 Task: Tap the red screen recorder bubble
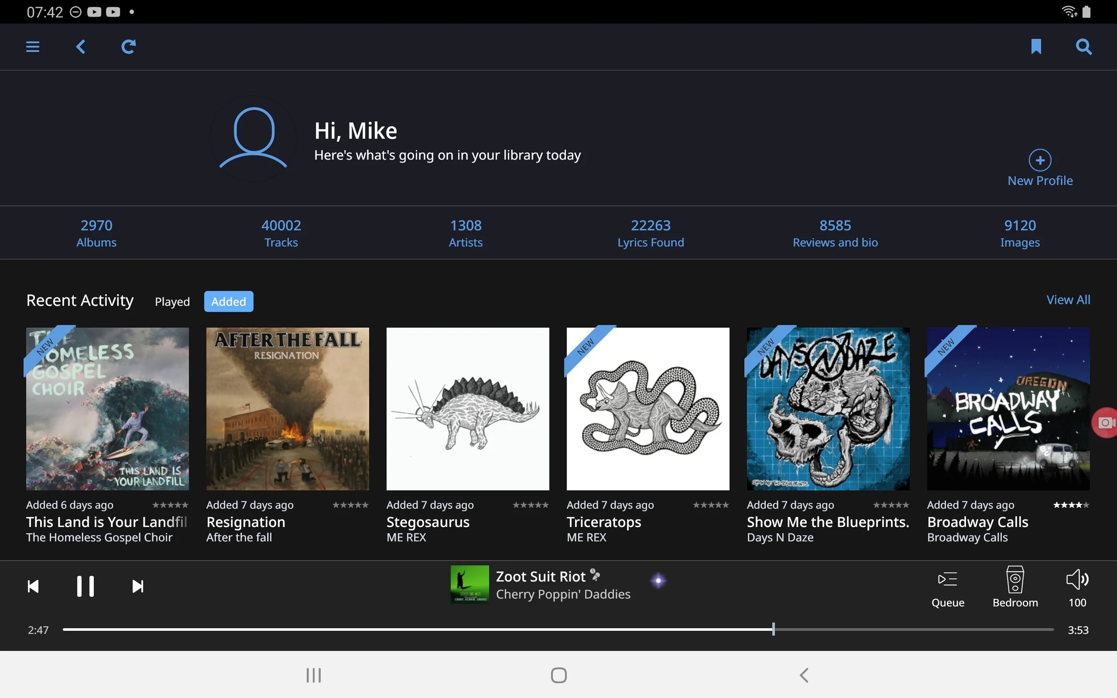coord(1104,422)
